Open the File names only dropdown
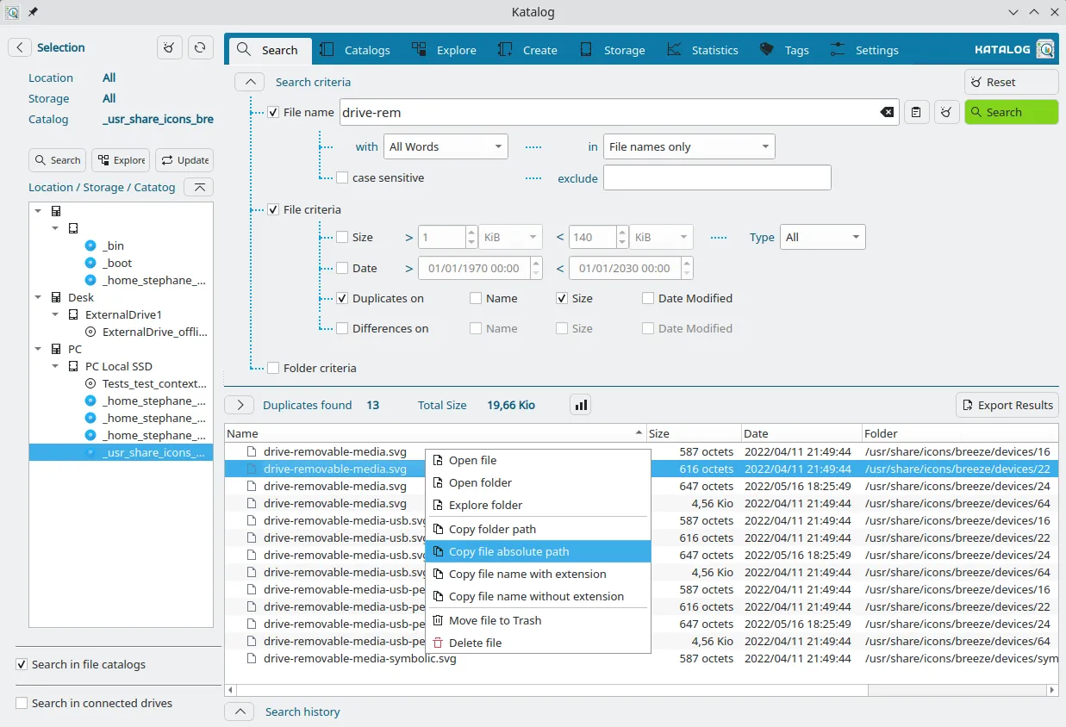The image size is (1066, 727). (689, 146)
